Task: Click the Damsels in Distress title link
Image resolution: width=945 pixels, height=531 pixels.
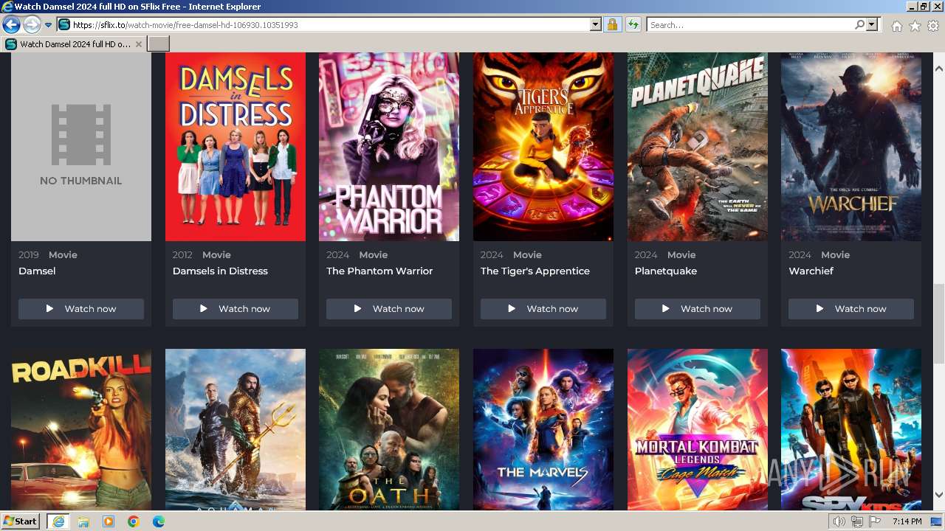Action: 220,271
